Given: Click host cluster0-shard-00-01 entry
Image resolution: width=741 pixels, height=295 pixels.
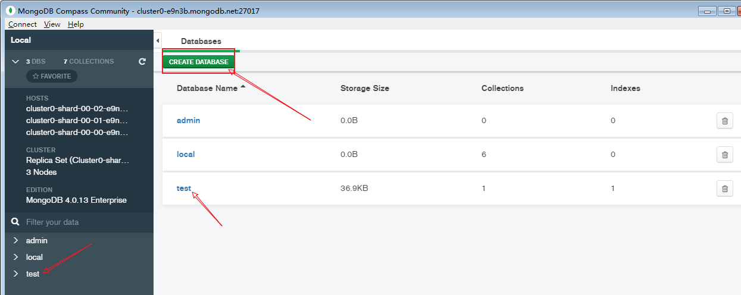Looking at the screenshot, I should coord(77,121).
